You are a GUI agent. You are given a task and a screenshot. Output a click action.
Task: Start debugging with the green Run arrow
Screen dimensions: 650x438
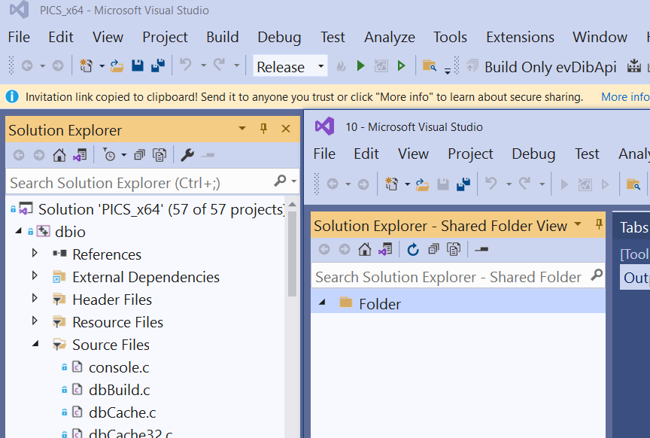pos(360,66)
